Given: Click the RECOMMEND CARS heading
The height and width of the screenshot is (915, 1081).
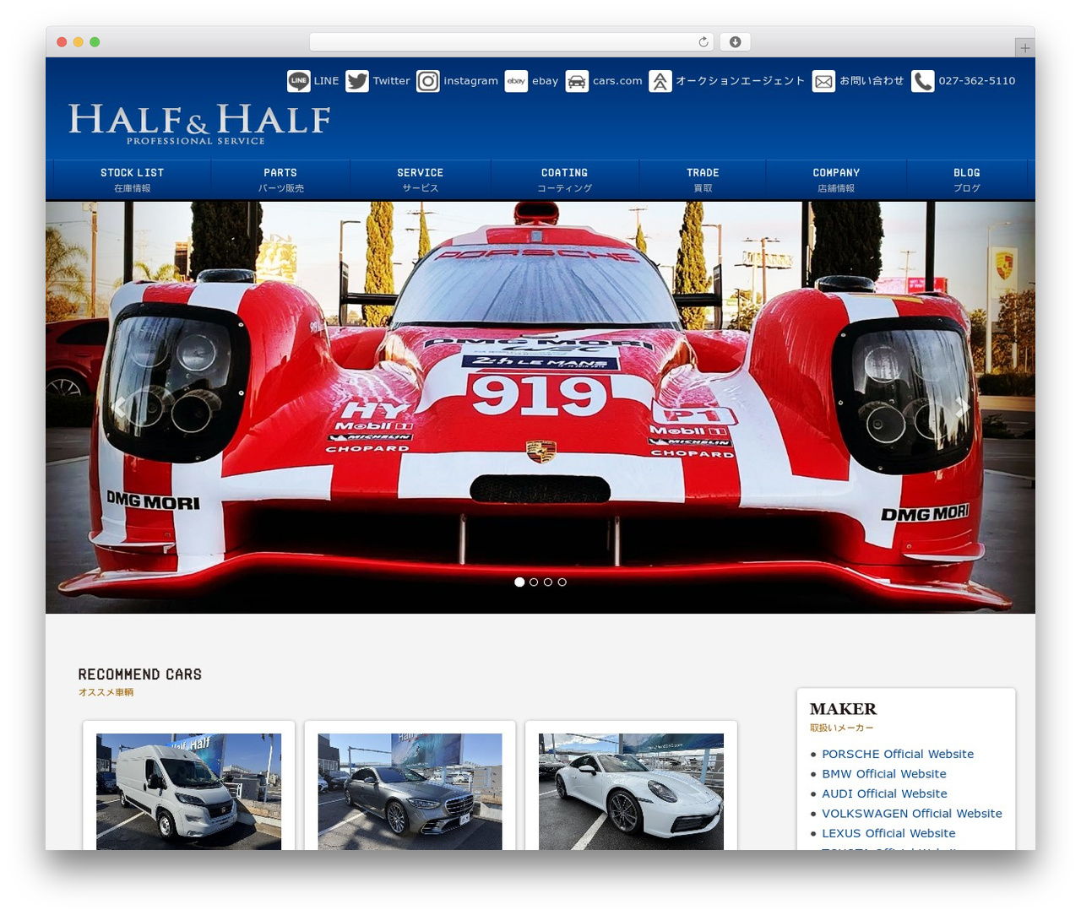Looking at the screenshot, I should 140,674.
